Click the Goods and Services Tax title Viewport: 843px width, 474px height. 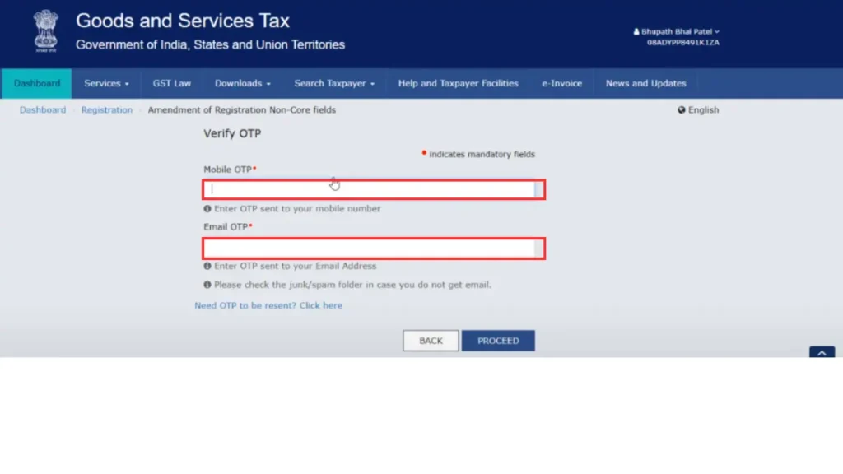(183, 21)
